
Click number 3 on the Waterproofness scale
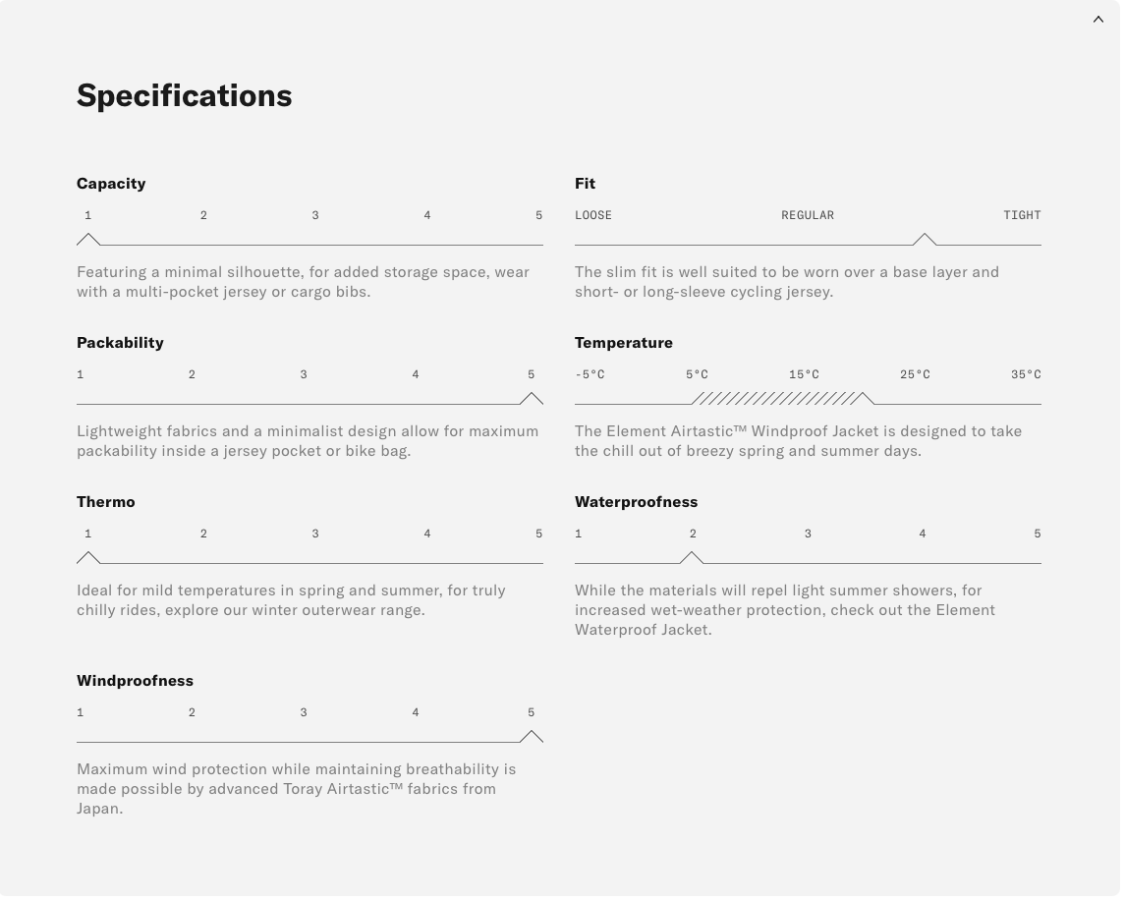(x=808, y=534)
